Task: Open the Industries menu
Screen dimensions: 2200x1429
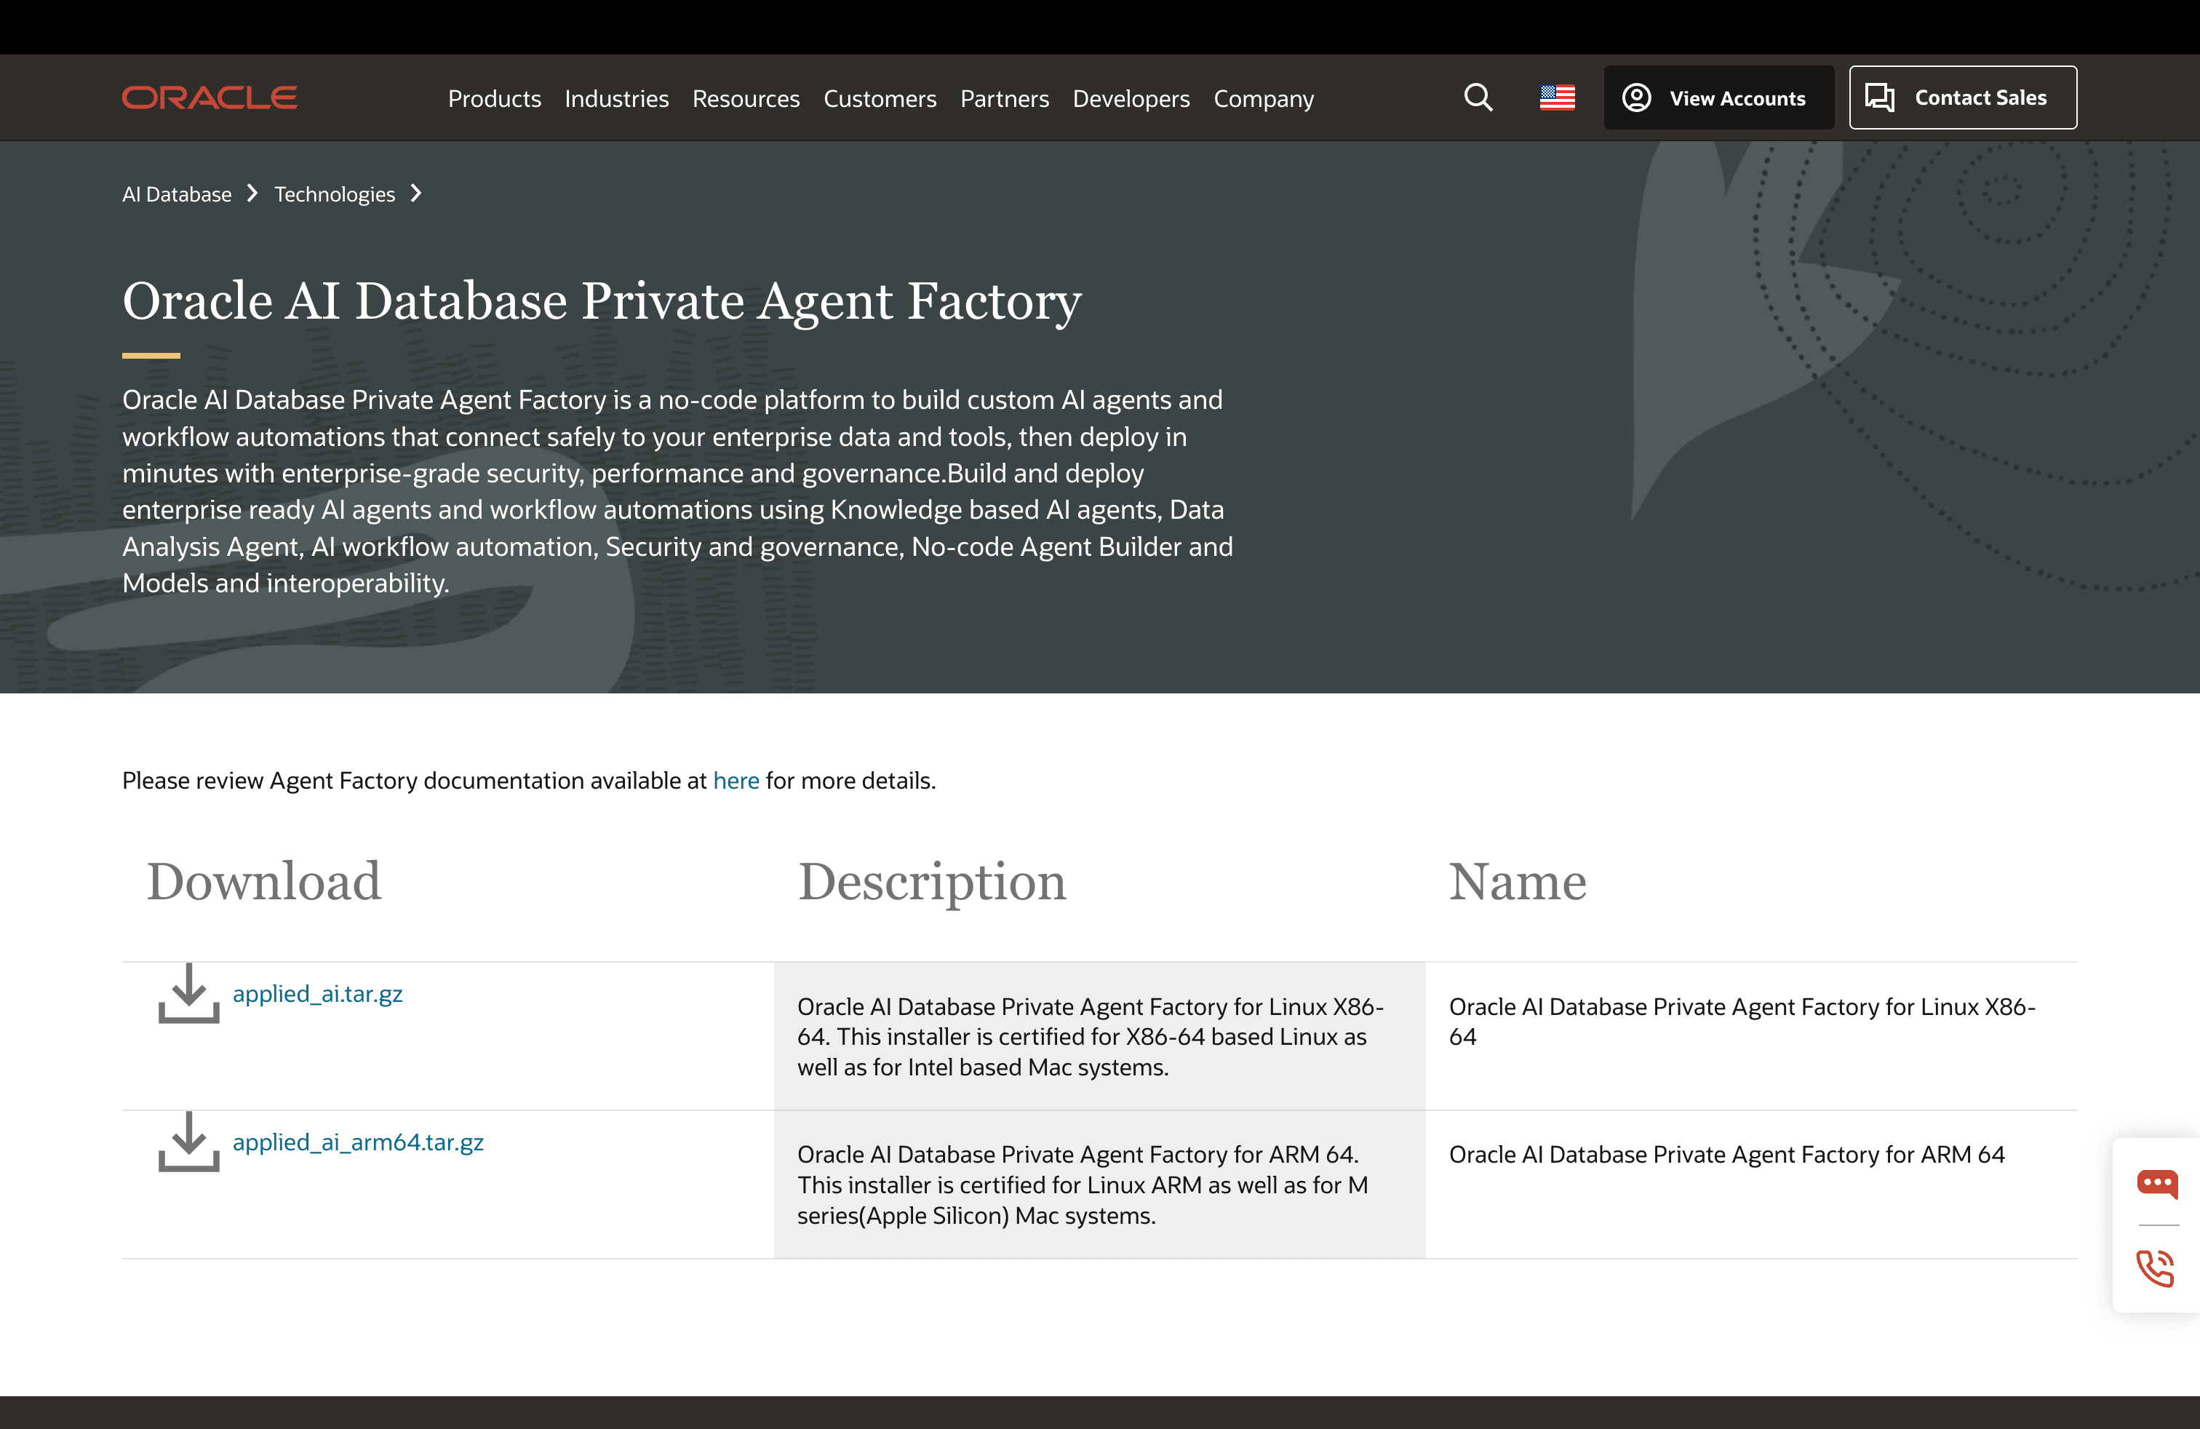Action: [x=616, y=99]
